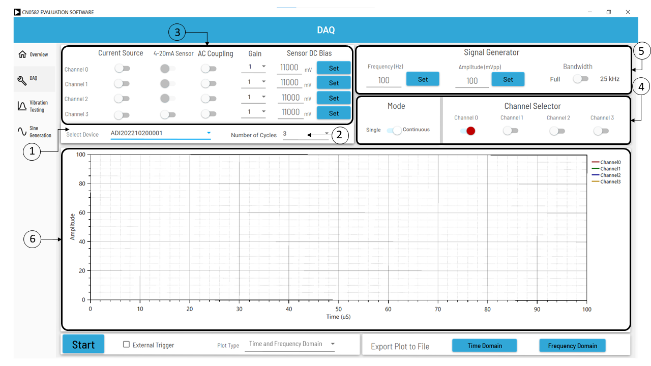
Task: Open the Vibration Testing panel
Action: 35,106
